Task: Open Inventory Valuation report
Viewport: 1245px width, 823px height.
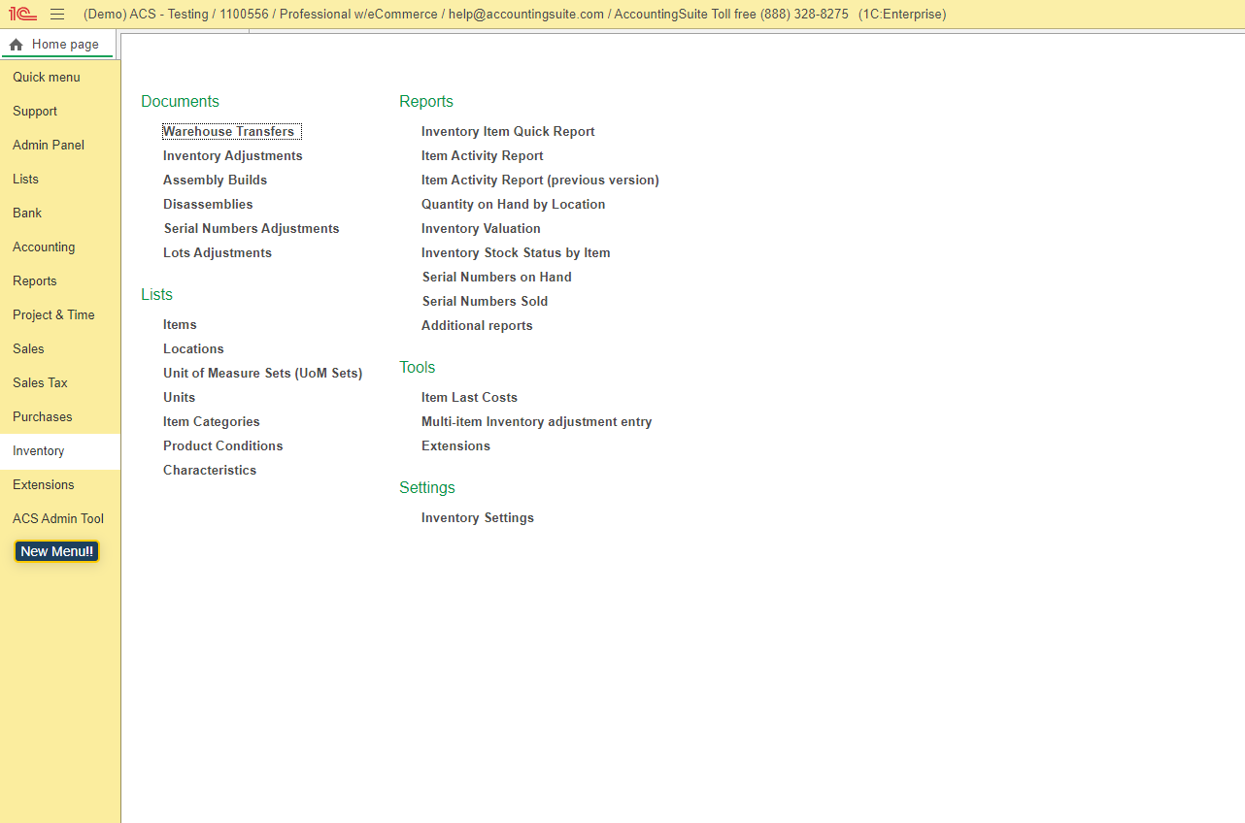Action: (481, 229)
